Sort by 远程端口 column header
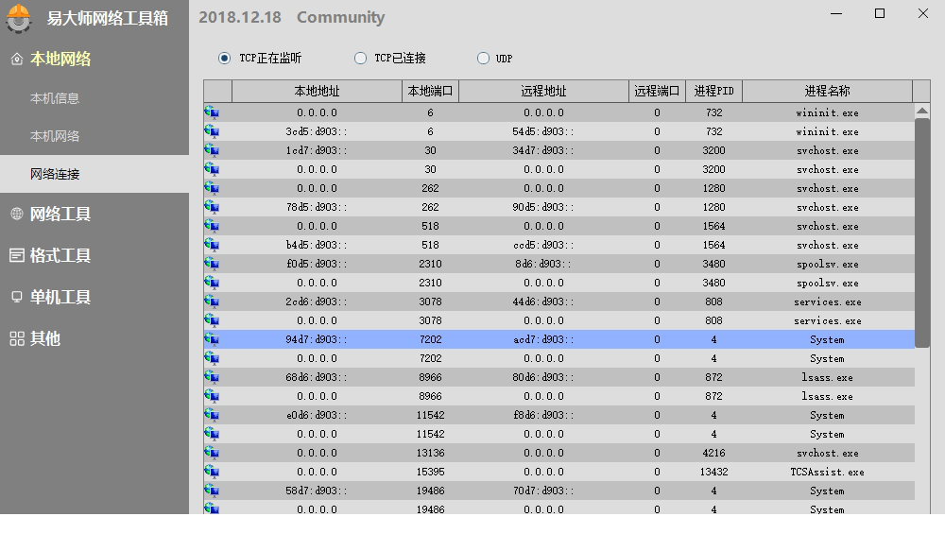 click(x=657, y=91)
